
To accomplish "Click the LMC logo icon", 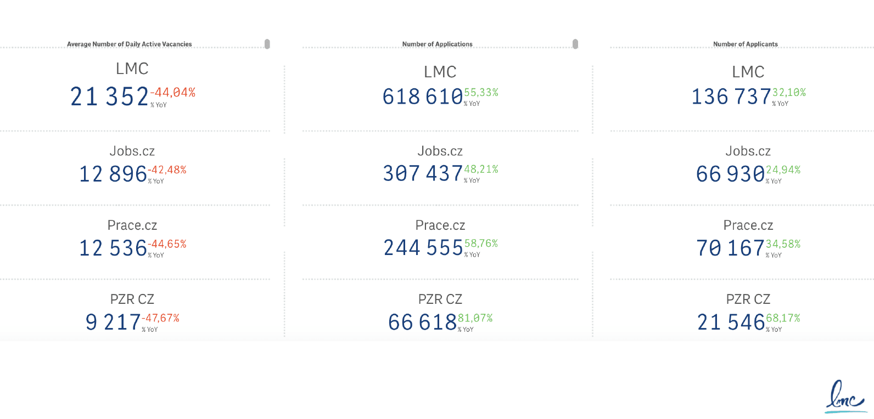I will 845,396.
